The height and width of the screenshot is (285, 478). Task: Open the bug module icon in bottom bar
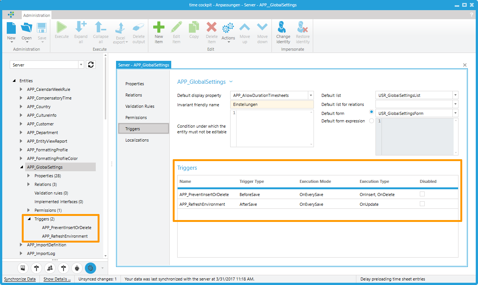[77, 268]
